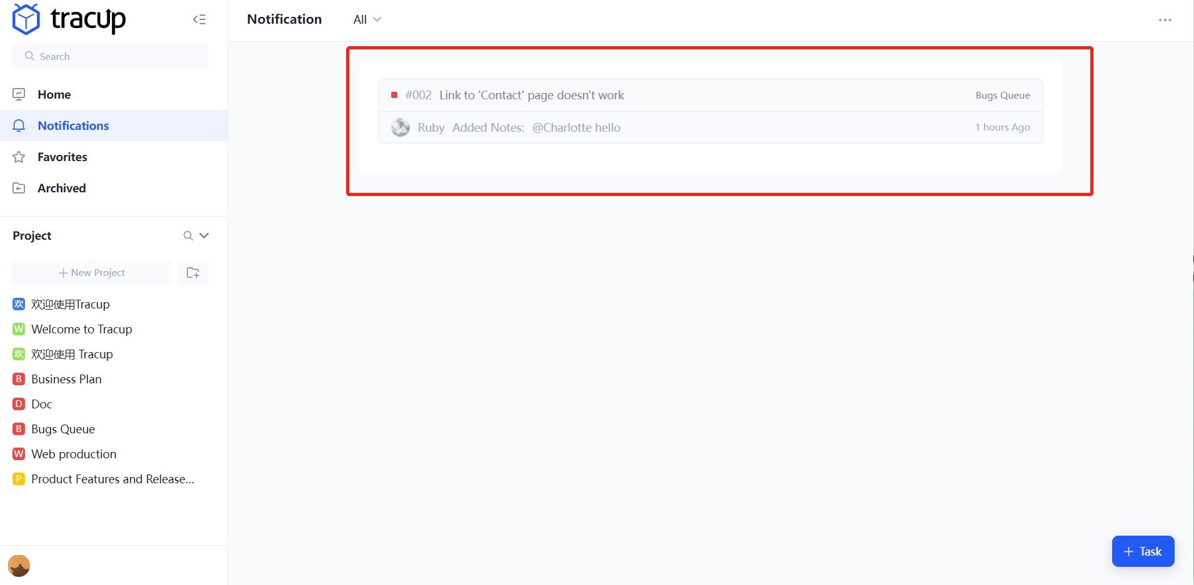This screenshot has width=1194, height=585.
Task: Collapse the Project section chevron
Action: click(204, 236)
